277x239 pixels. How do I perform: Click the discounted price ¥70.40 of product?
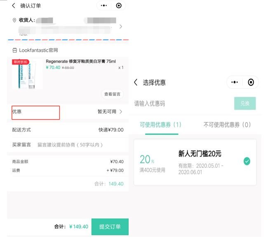(x=53, y=67)
